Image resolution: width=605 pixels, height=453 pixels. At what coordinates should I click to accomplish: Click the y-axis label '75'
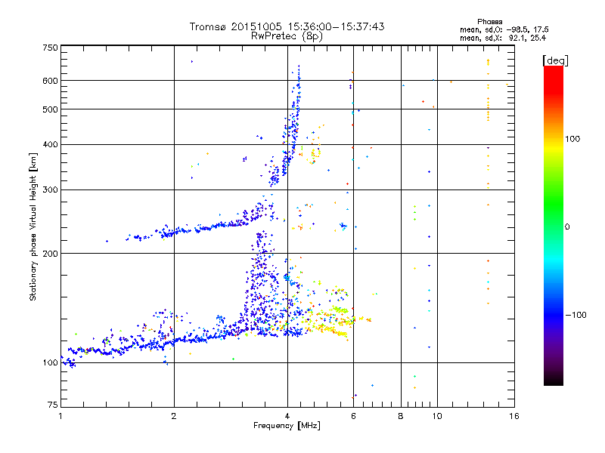[53, 405]
